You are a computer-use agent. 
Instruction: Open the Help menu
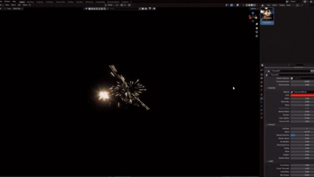pyautogui.click(x=14, y=2)
